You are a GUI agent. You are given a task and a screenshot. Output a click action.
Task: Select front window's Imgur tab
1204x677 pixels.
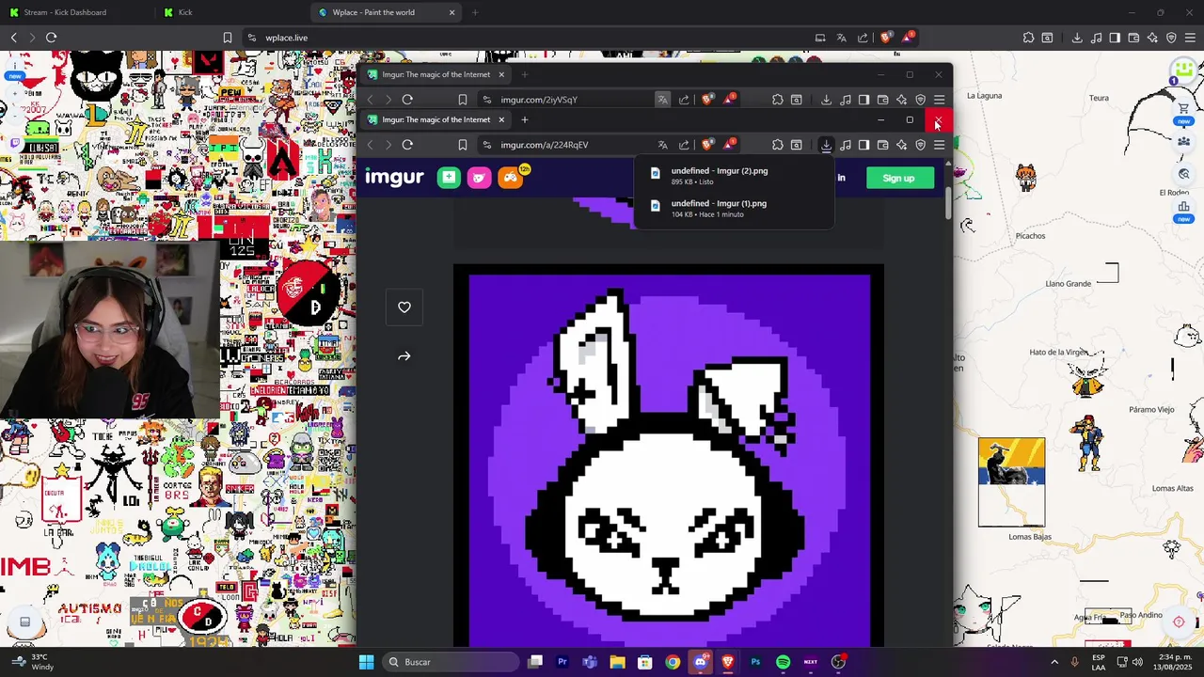click(436, 119)
